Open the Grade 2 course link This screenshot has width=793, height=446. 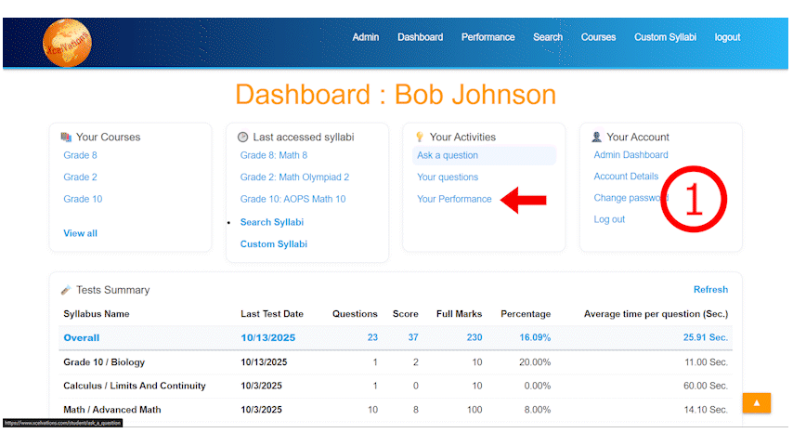[81, 177]
